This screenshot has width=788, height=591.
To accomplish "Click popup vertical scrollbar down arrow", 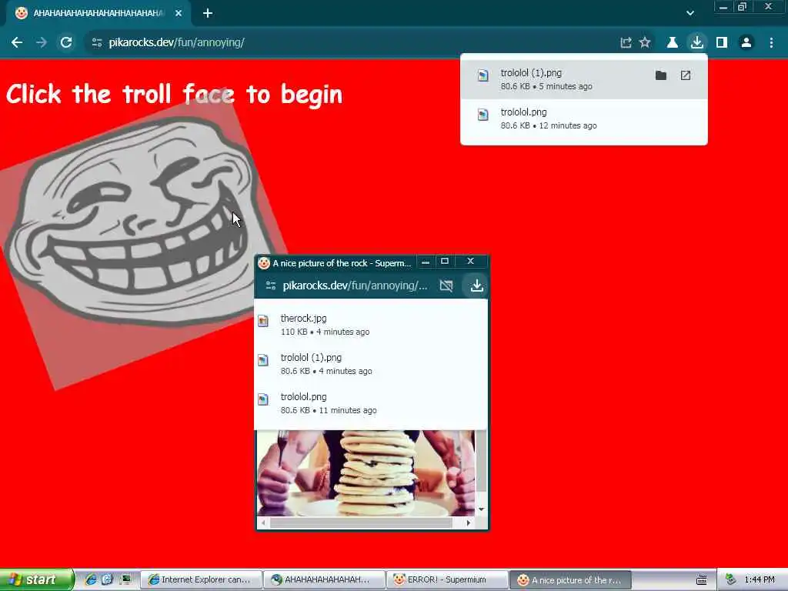I will tap(481, 509).
